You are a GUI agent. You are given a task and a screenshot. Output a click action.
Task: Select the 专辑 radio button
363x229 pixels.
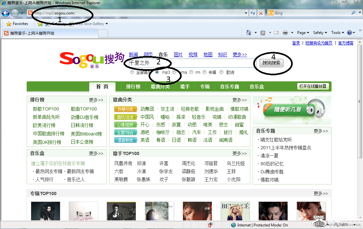pyautogui.click(x=204, y=72)
